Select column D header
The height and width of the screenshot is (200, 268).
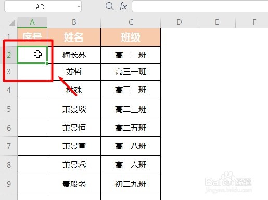click(179, 22)
